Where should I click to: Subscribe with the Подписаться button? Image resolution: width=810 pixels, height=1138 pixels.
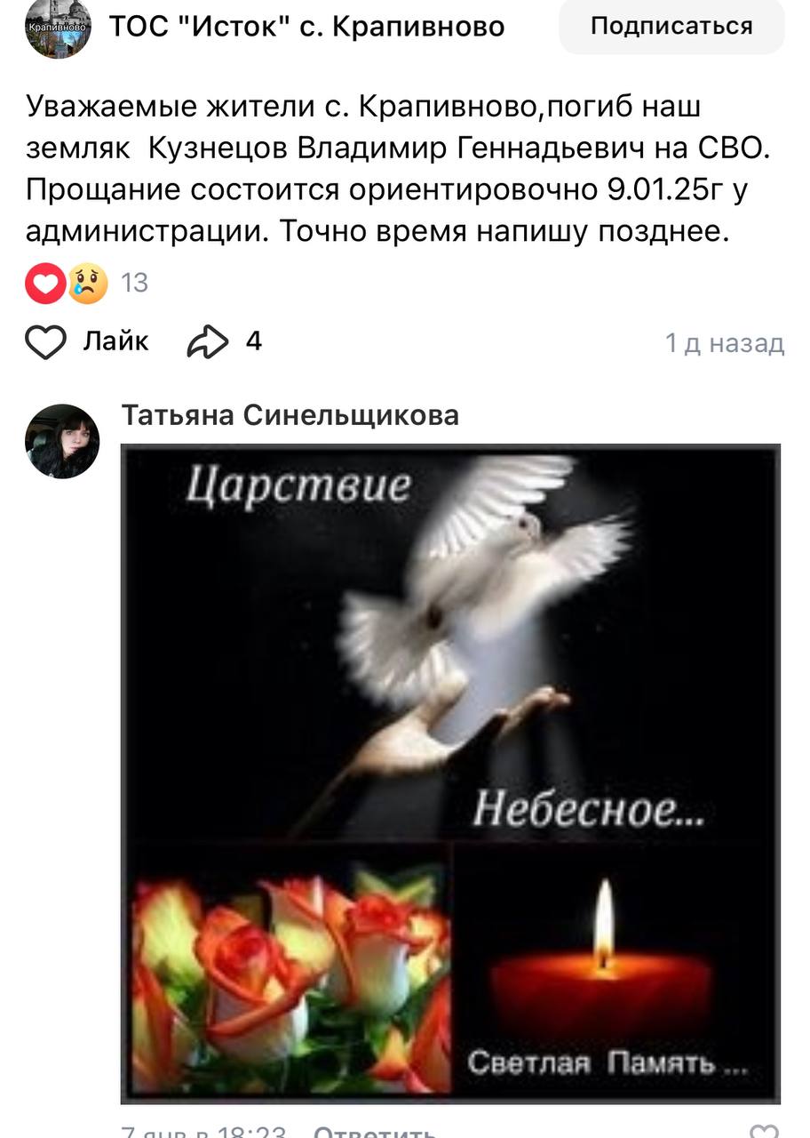[671, 26]
